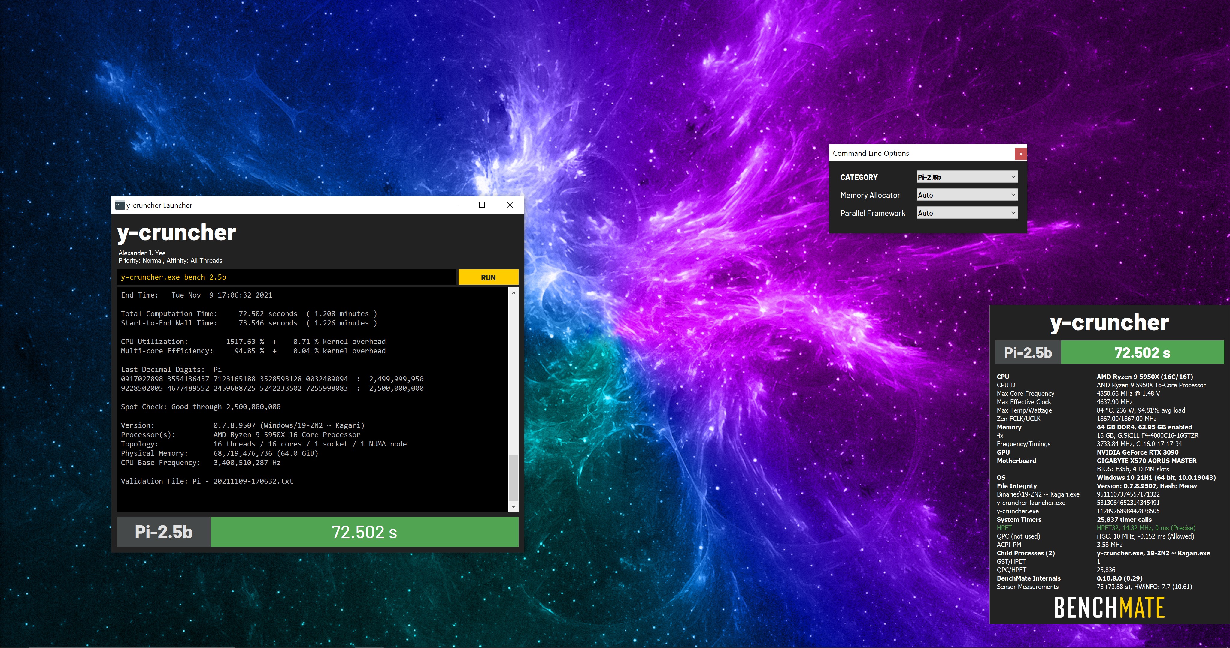
Task: Click 'GIGABYTE X570 AORUS MASTER' motherboard value
Action: coord(1147,461)
